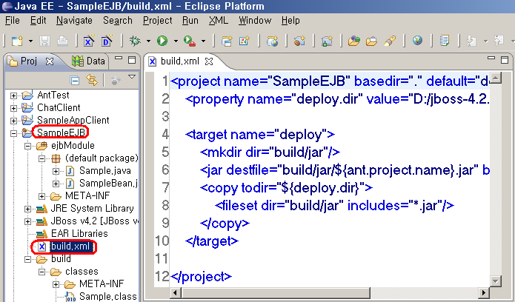515x302 pixels.
Task: Click the new XML file icon
Action: pyautogui.click(x=89, y=41)
